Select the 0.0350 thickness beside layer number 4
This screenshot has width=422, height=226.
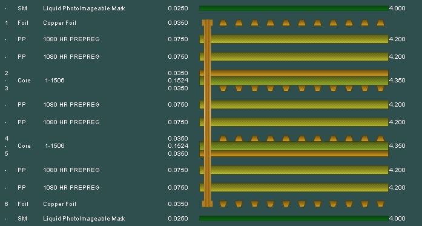[178, 139]
